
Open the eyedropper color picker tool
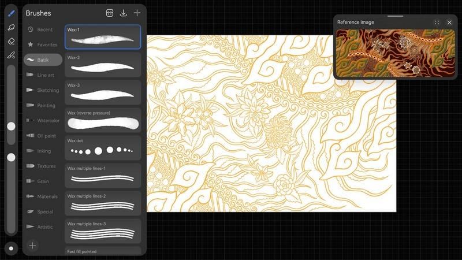(x=11, y=55)
